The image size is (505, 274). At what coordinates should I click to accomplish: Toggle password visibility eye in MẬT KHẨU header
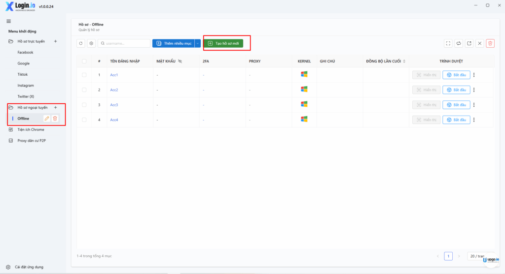click(x=180, y=61)
